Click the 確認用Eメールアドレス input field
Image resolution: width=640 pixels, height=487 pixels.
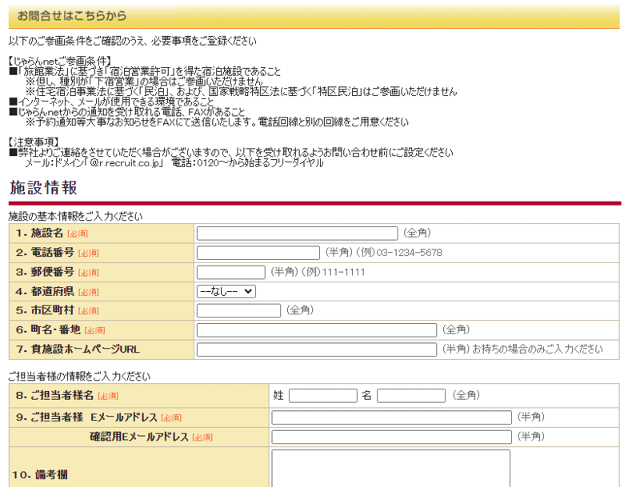(x=391, y=437)
